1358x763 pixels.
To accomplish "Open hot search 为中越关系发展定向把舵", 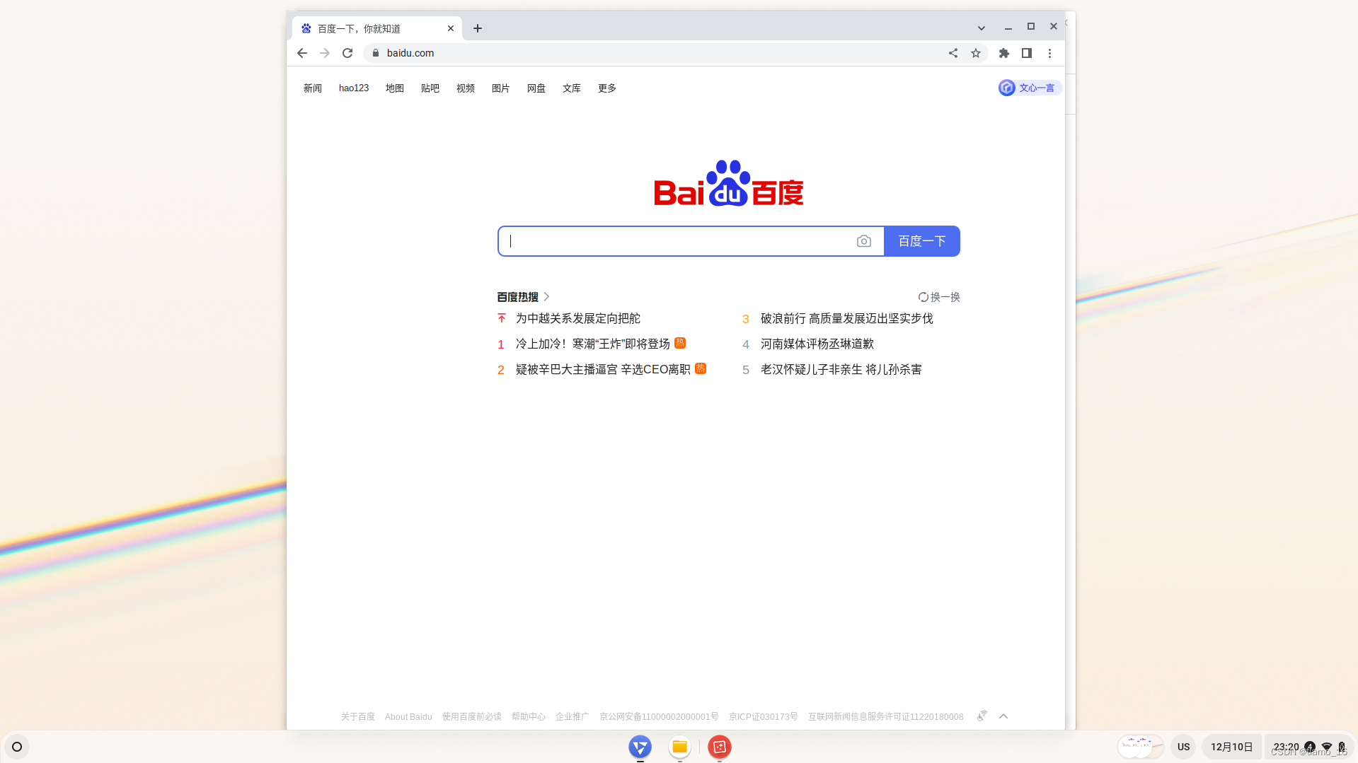I will [x=578, y=319].
